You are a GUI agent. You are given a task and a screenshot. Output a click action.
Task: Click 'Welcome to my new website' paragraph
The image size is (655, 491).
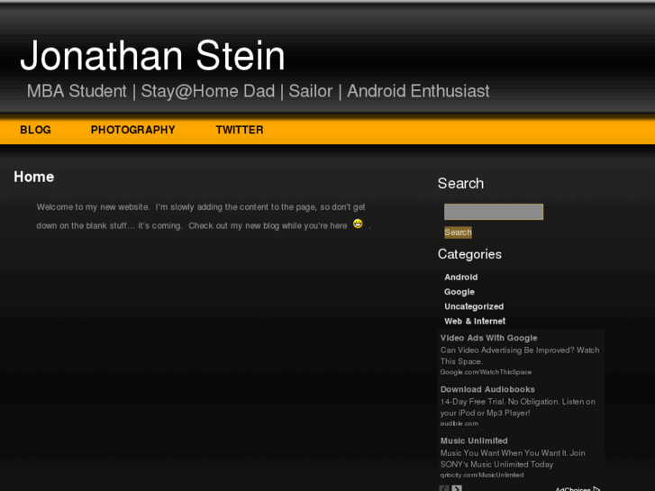(x=204, y=216)
